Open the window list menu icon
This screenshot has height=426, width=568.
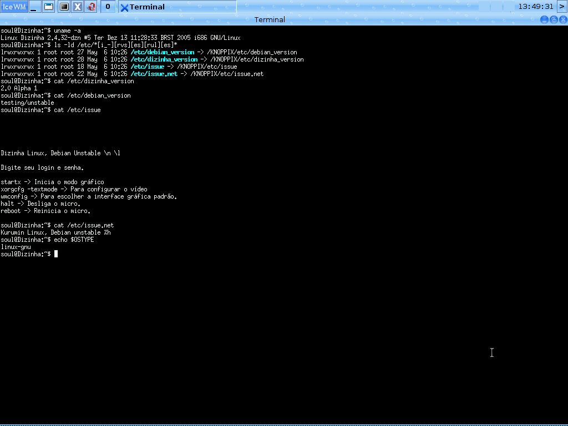(x=48, y=7)
